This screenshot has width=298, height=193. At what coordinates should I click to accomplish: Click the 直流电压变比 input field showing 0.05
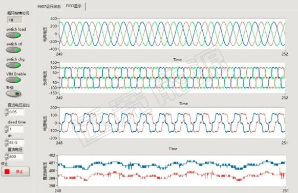(x=16, y=112)
